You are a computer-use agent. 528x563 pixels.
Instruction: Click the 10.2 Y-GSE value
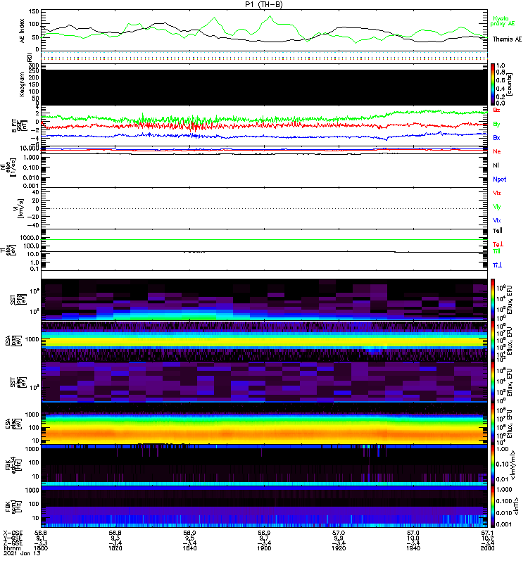(487, 538)
